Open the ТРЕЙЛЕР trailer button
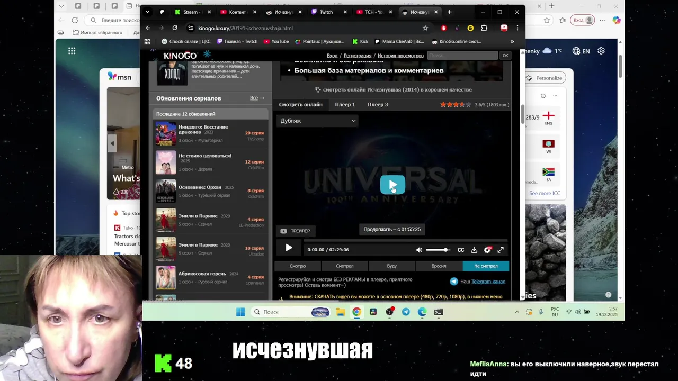This screenshot has width=678, height=381. point(296,231)
